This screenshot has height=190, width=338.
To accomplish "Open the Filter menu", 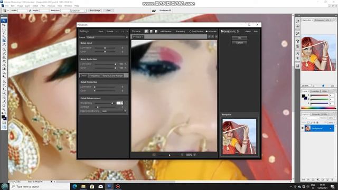I will [43, 6].
